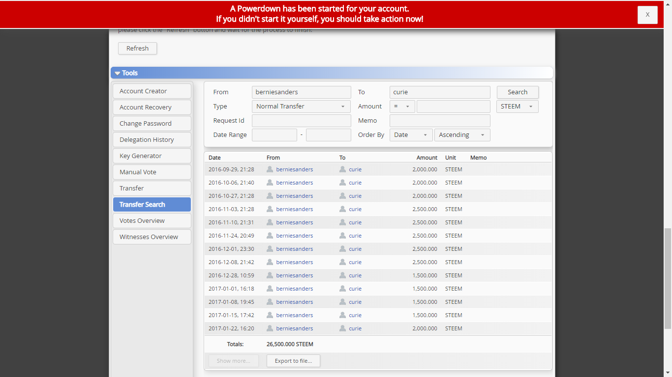
Task: Open berniesanders link in 2016-09-29 row
Action: pyautogui.click(x=295, y=169)
